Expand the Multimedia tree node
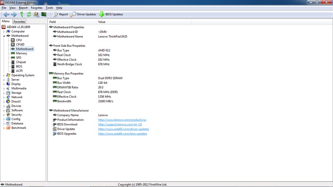 [x=4, y=89]
